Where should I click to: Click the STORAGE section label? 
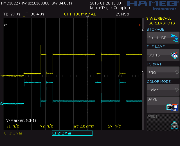click(x=156, y=29)
